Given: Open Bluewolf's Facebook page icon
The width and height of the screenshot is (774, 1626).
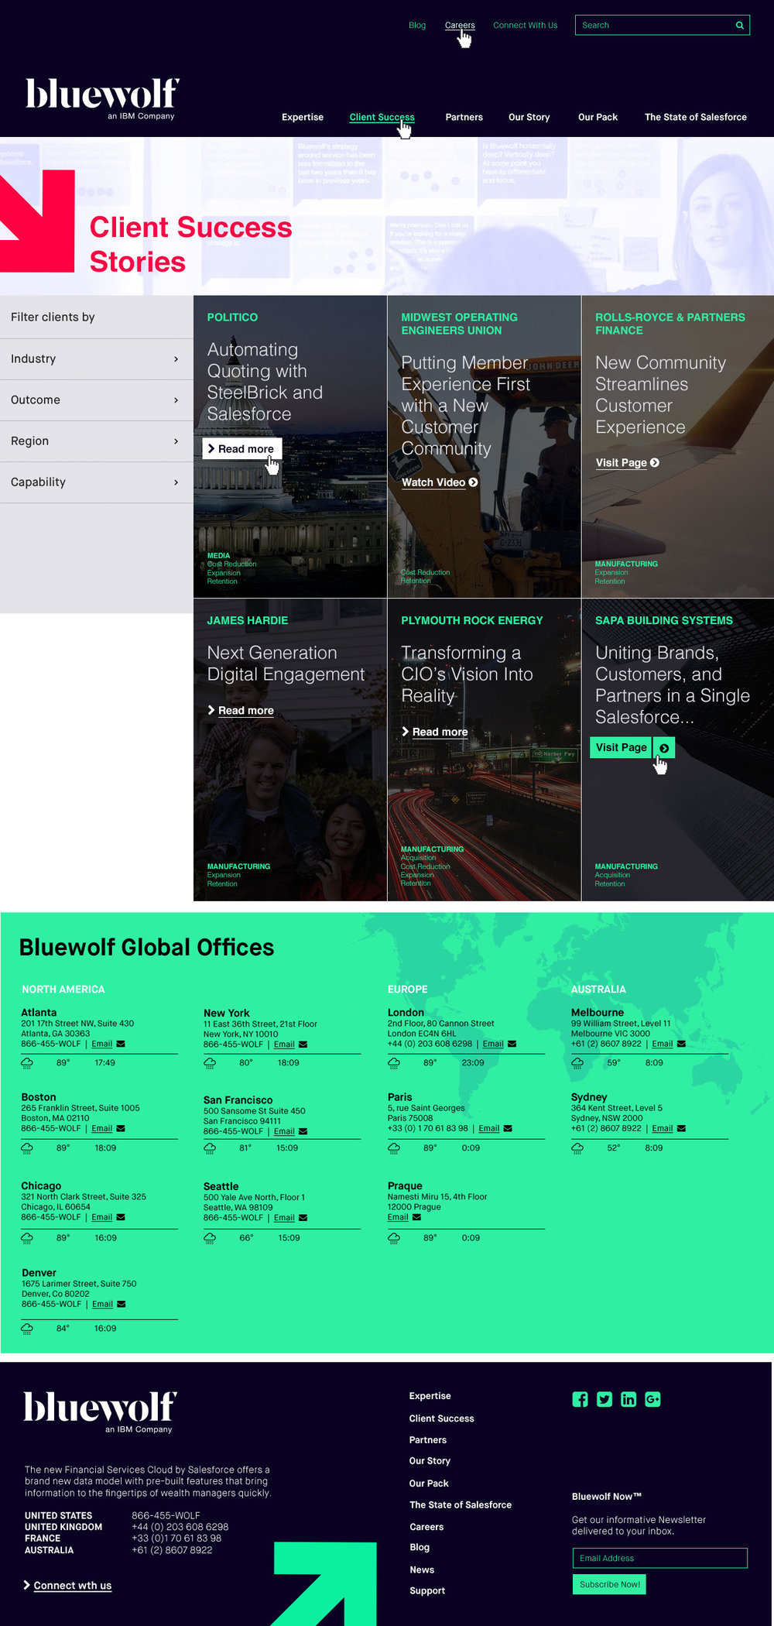Looking at the screenshot, I should (580, 1399).
